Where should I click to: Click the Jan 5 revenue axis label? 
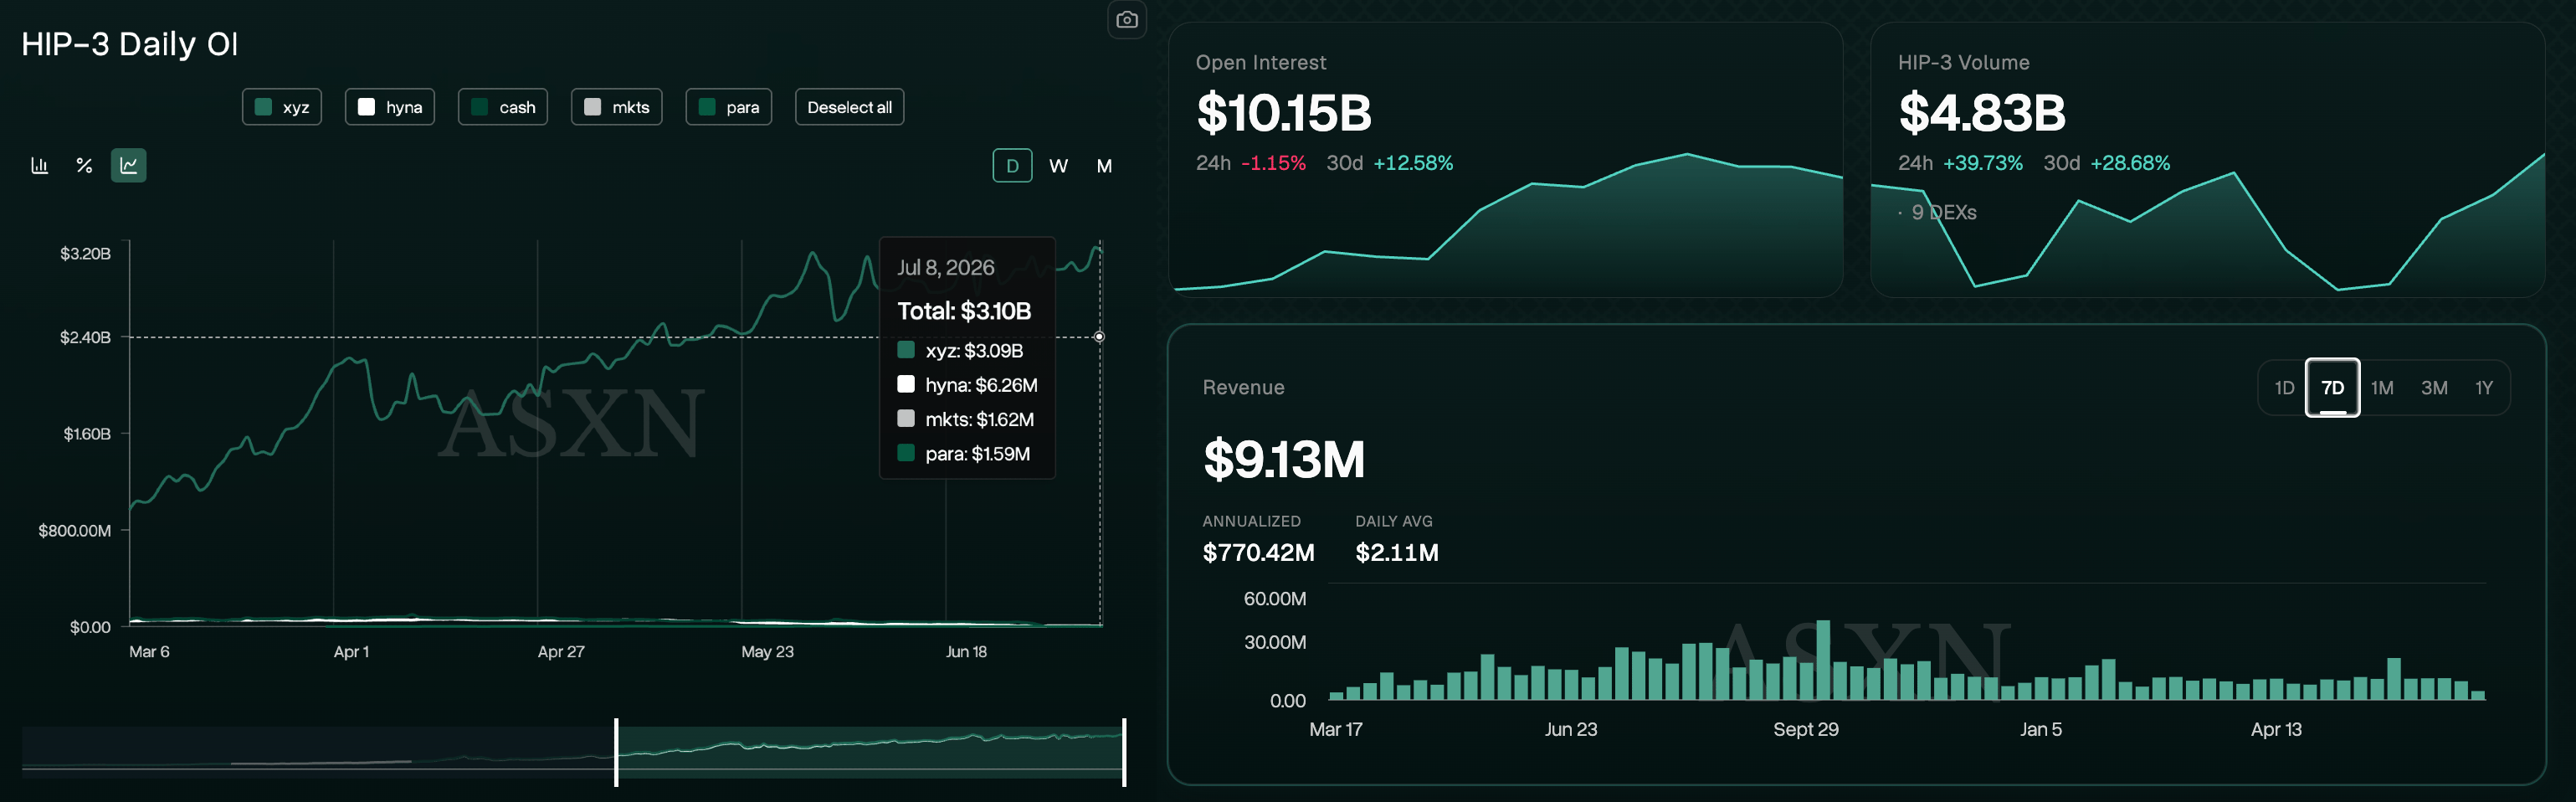pyautogui.click(x=2041, y=730)
